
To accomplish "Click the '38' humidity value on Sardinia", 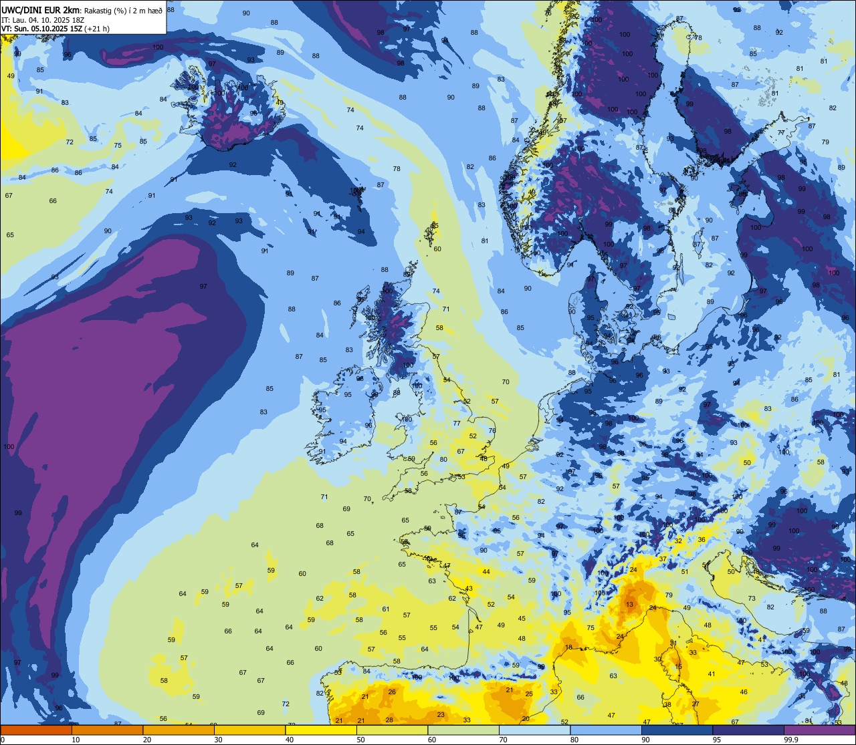I will 667,705.
